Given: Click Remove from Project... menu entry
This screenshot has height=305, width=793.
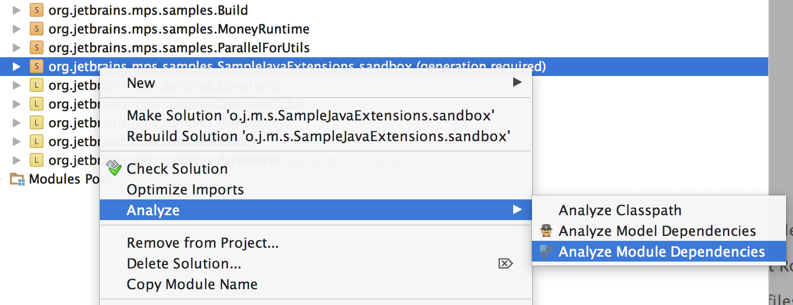Looking at the screenshot, I should [203, 243].
